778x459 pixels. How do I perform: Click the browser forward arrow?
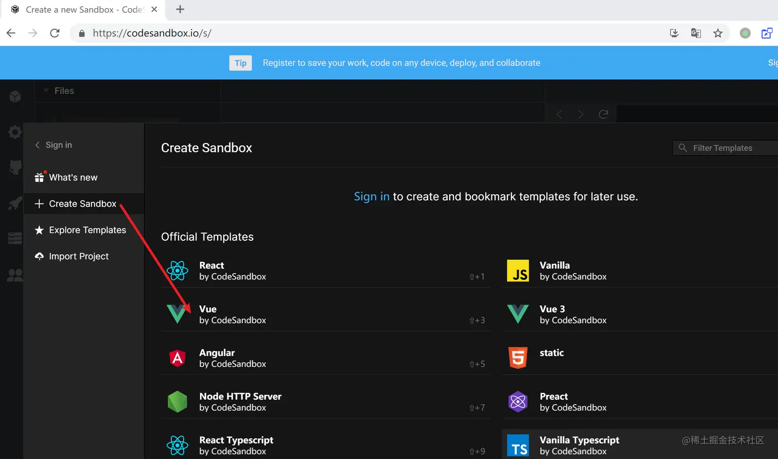(x=32, y=33)
